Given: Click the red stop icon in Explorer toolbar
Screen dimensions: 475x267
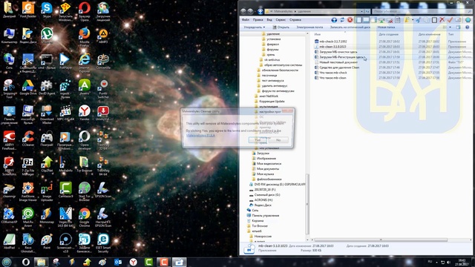Looking at the screenshot, I should 350,20.
